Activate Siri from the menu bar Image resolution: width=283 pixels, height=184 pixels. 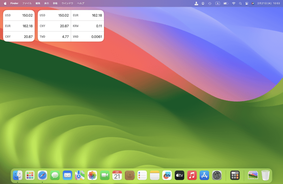coord(253,4)
